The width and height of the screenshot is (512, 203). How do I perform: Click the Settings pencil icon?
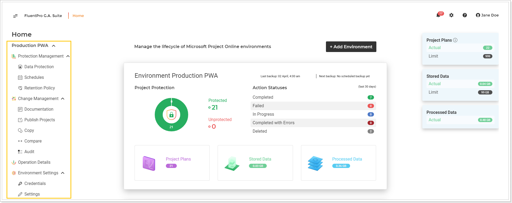tap(20, 194)
